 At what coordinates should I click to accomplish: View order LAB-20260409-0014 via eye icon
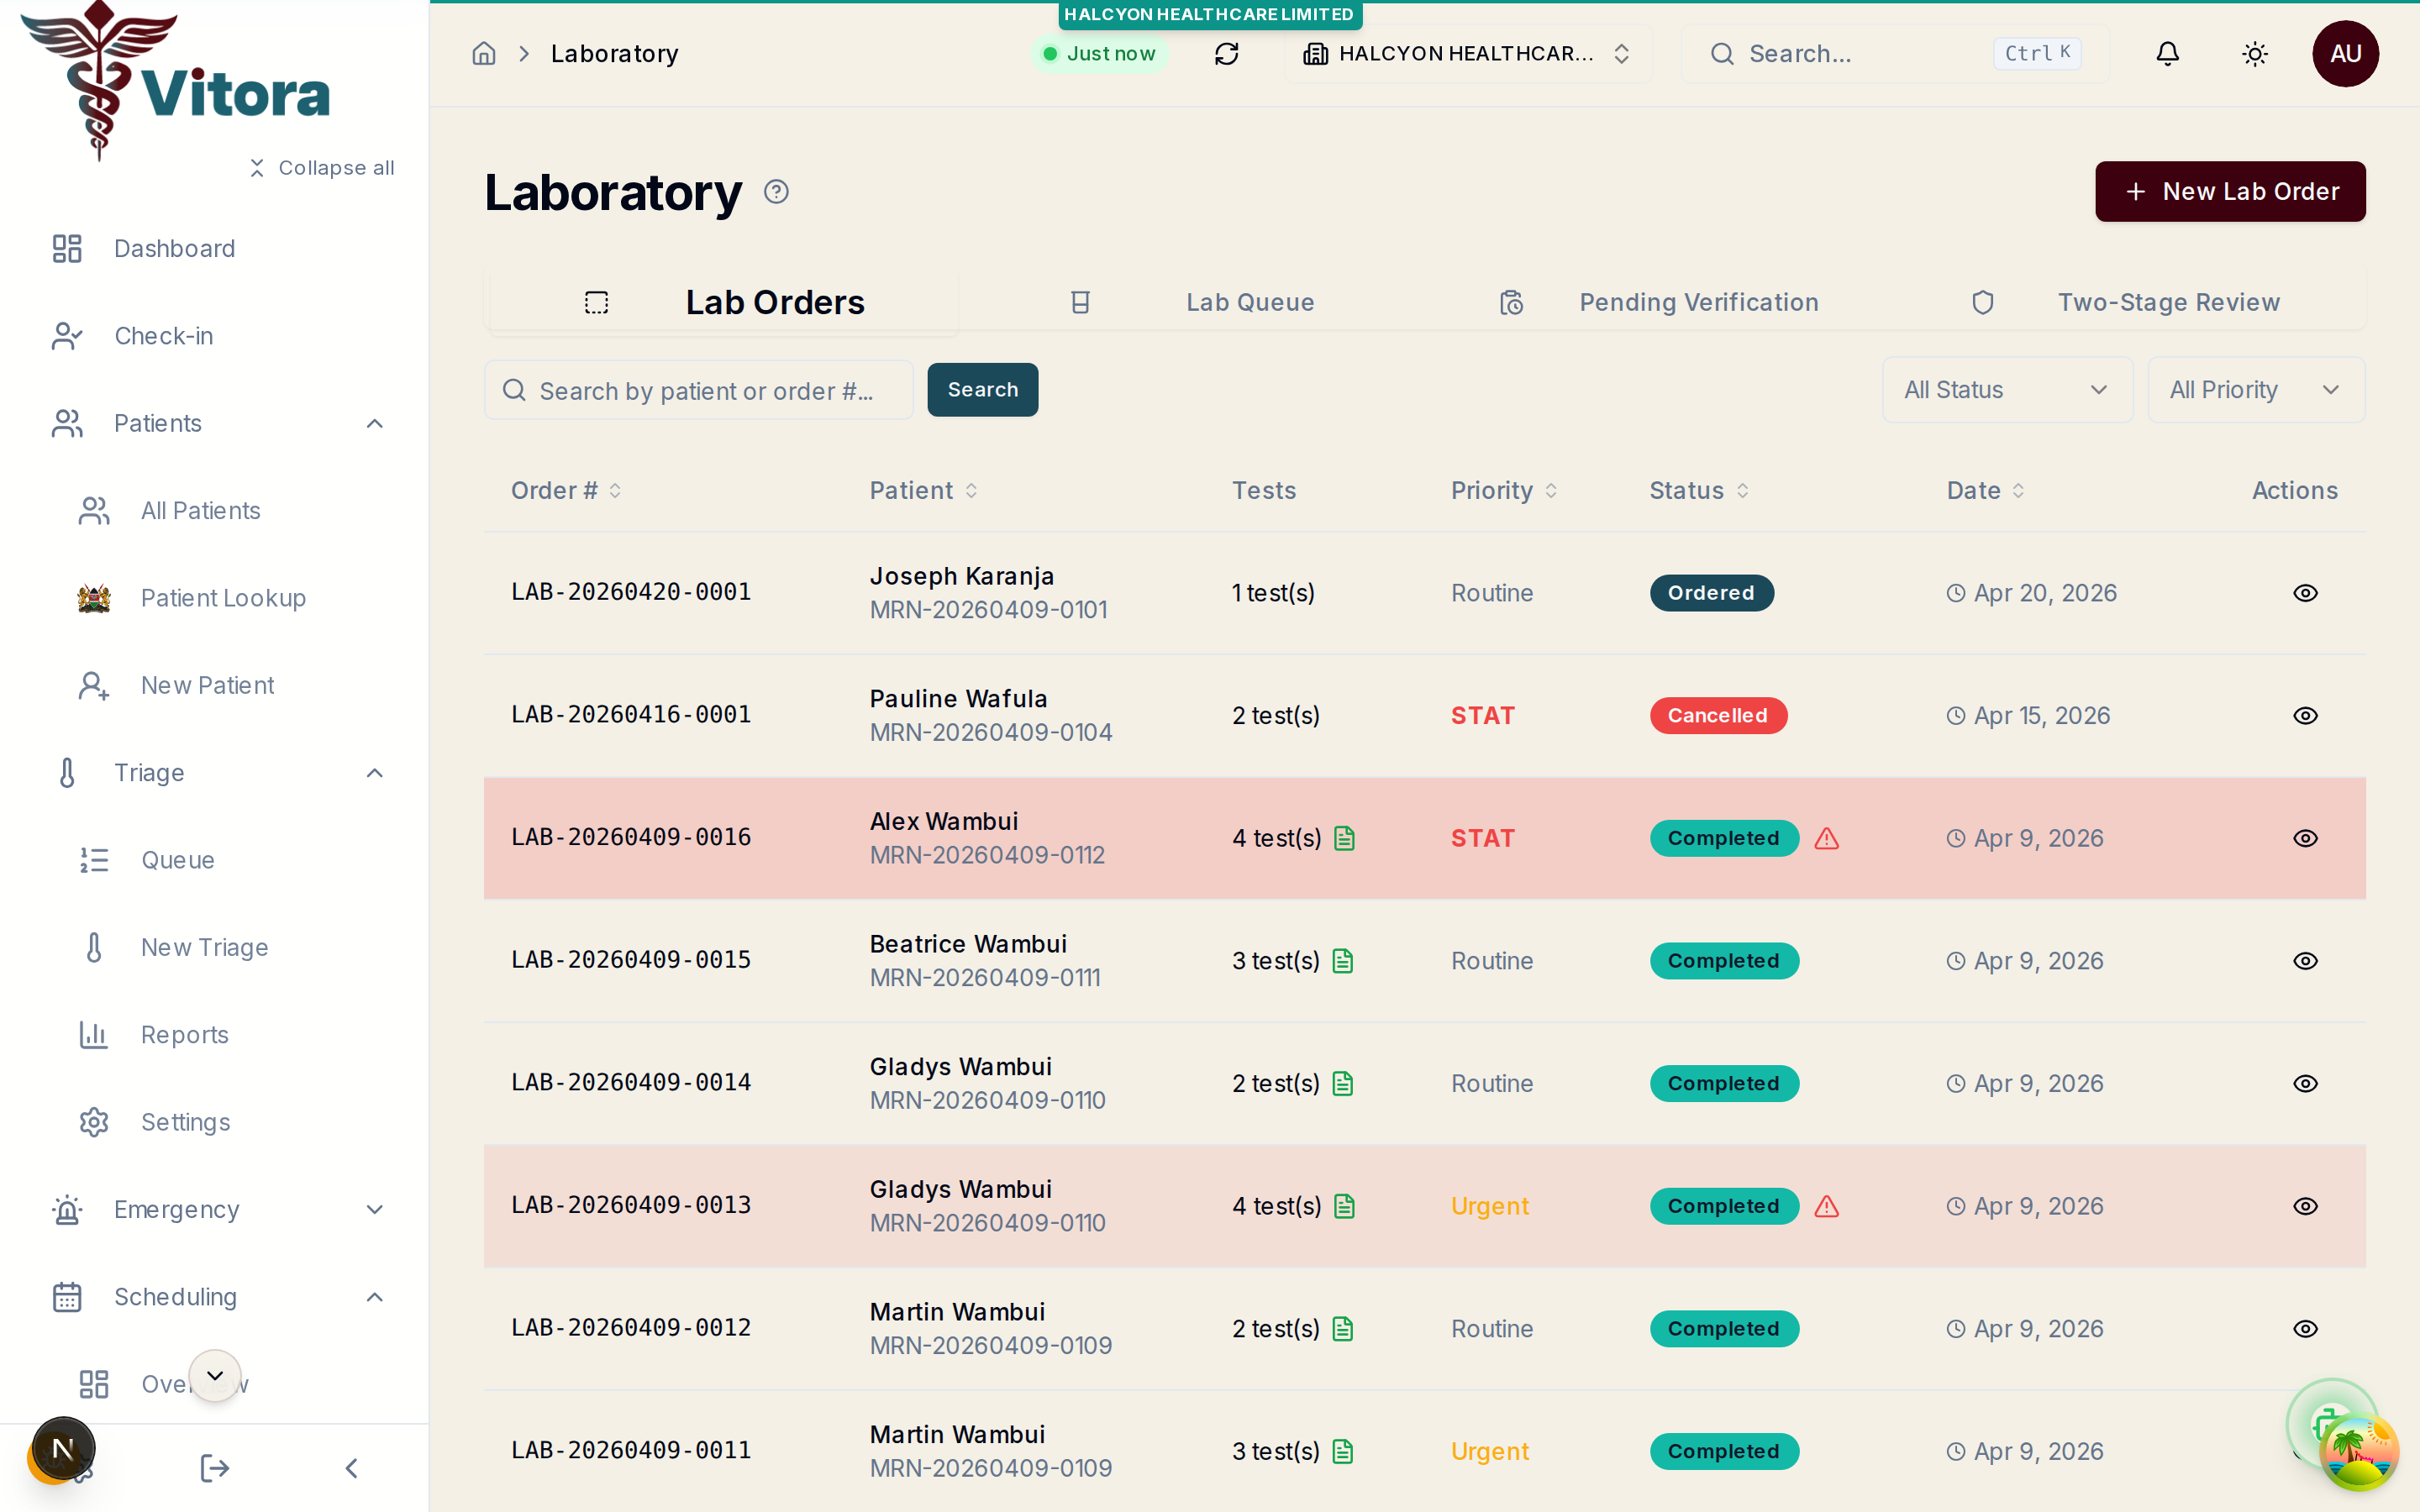(x=2305, y=1084)
